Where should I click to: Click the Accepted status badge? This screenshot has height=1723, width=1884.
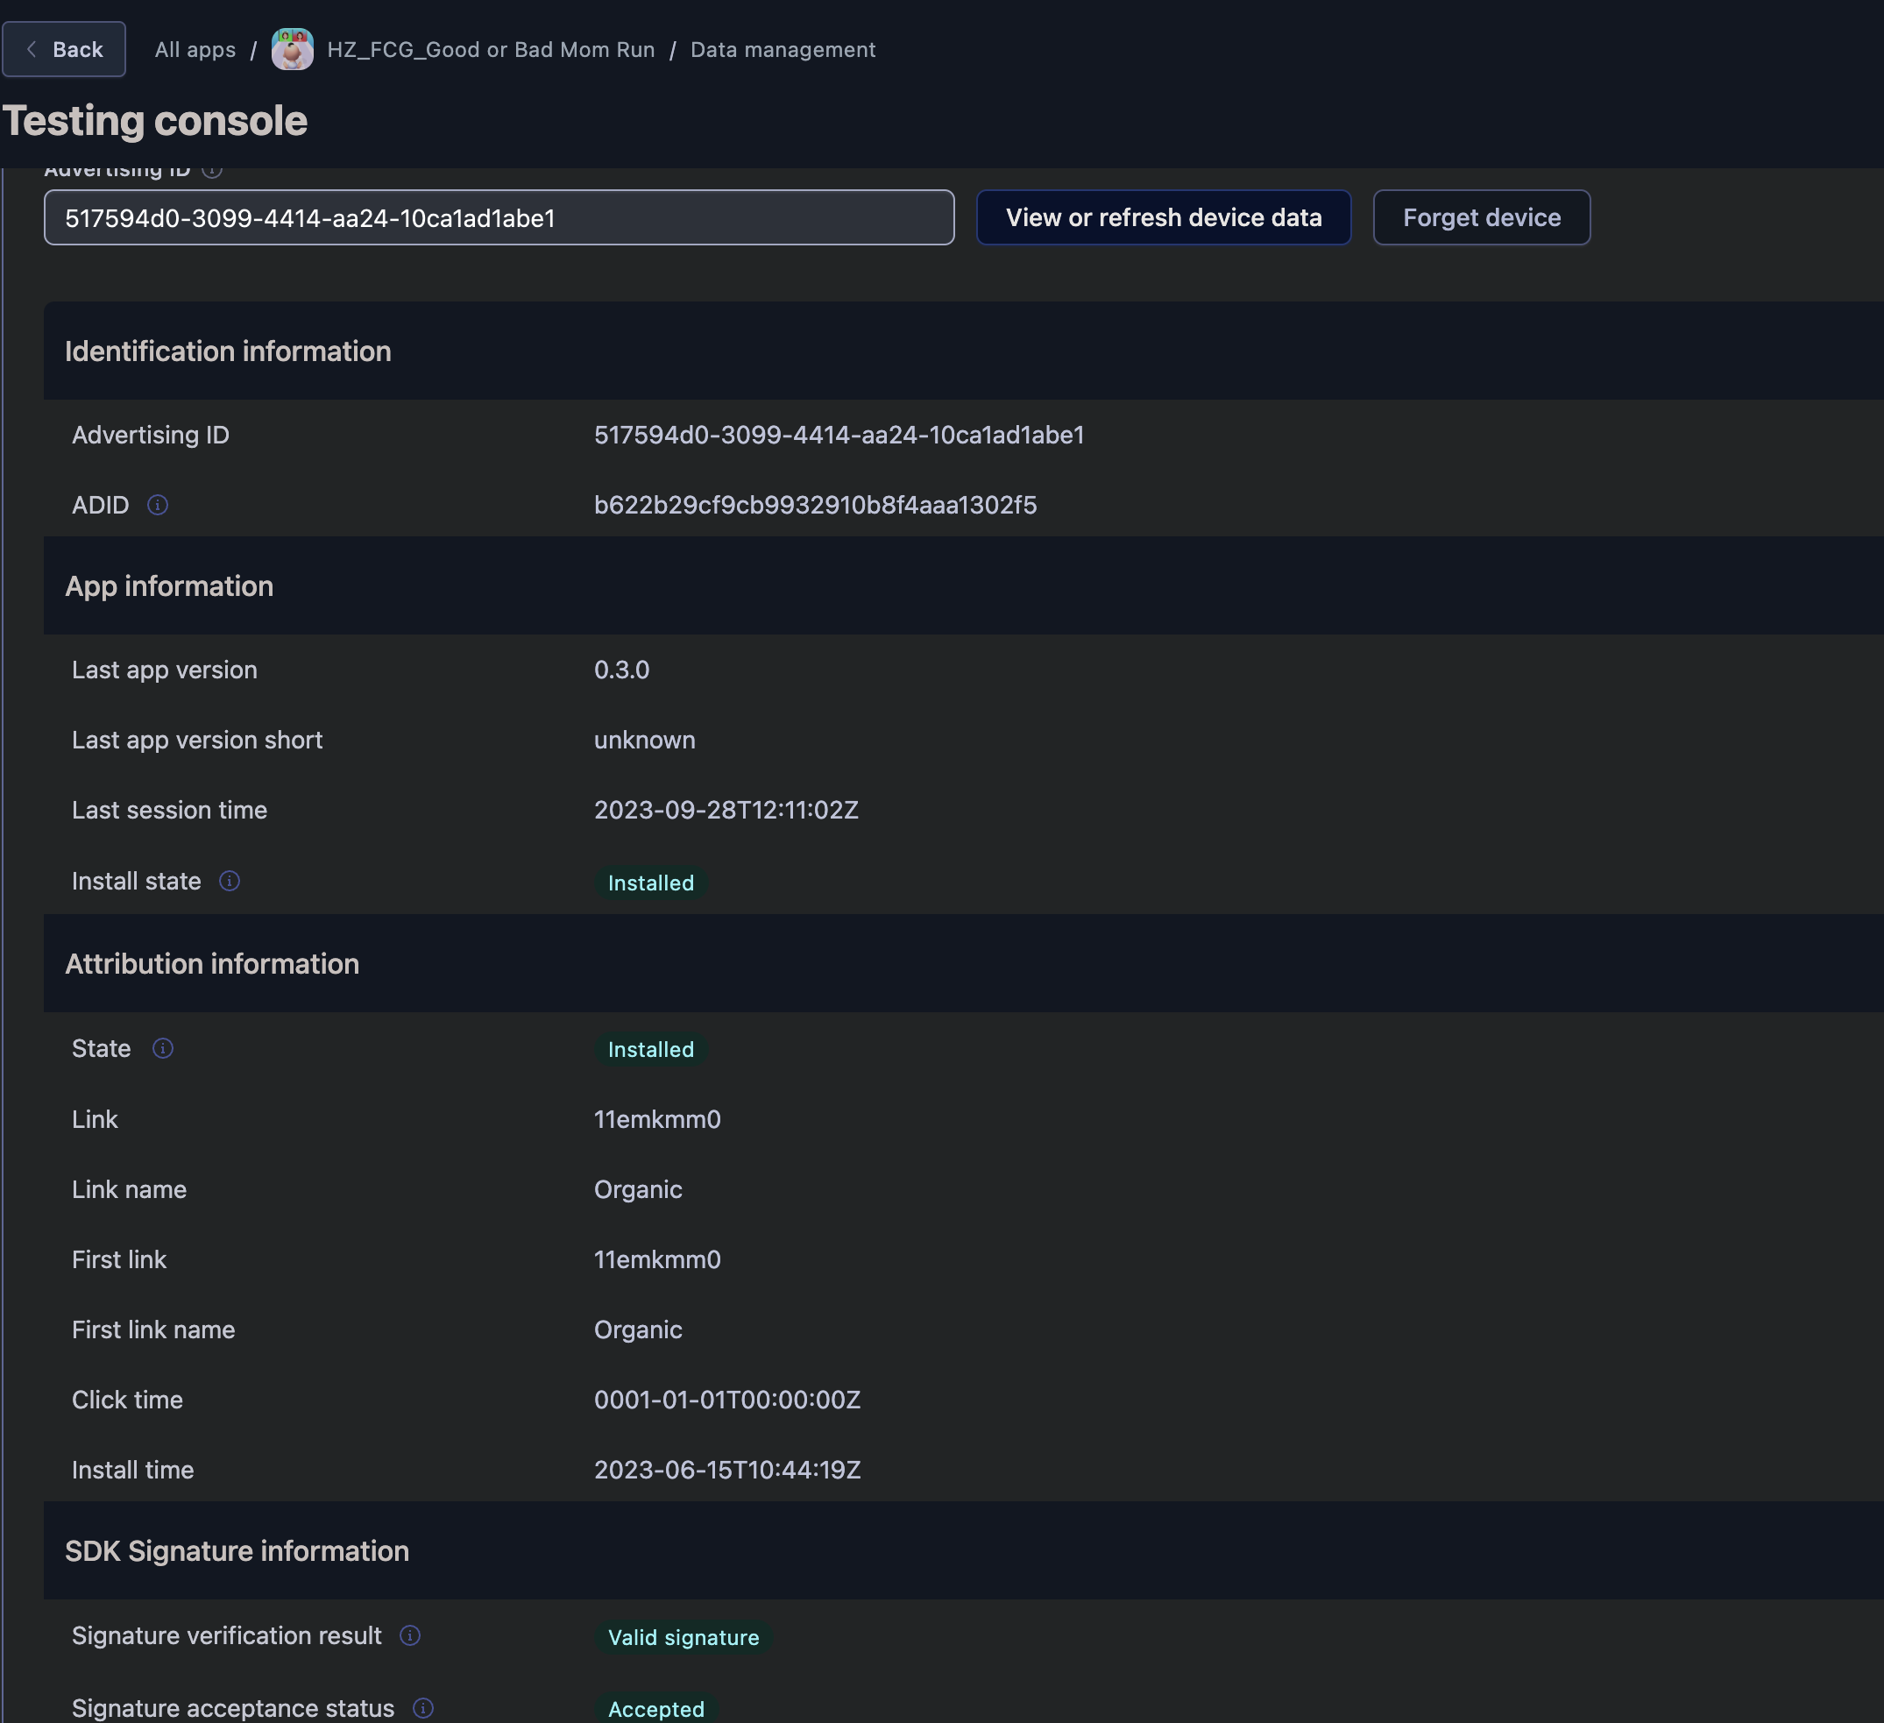tap(655, 1708)
